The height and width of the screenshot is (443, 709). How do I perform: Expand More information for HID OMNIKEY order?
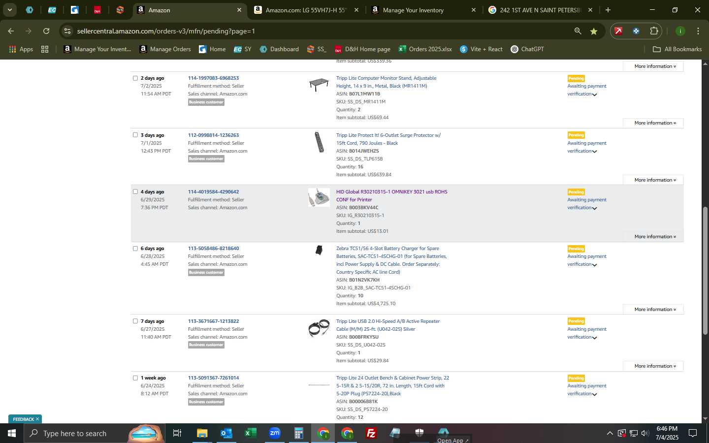[653, 237]
